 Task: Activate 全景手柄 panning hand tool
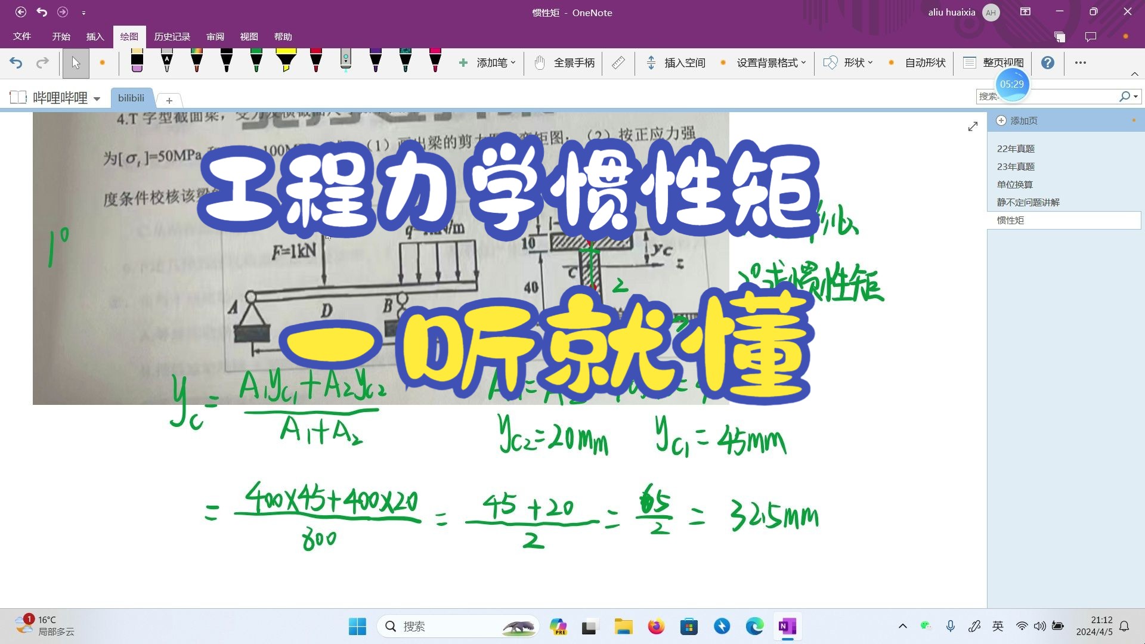(x=564, y=63)
